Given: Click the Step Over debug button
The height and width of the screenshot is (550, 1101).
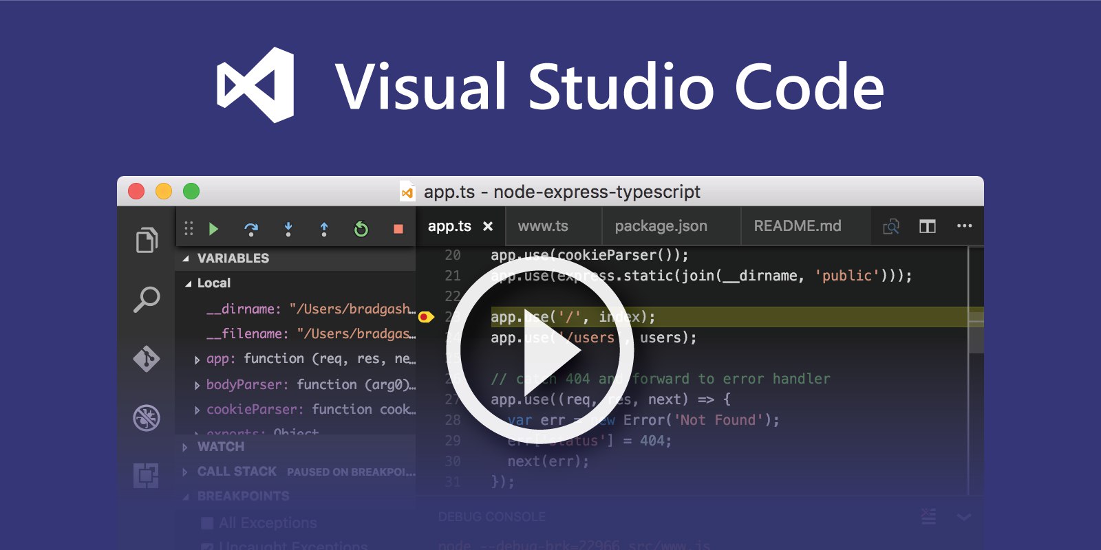Looking at the screenshot, I should tap(251, 229).
